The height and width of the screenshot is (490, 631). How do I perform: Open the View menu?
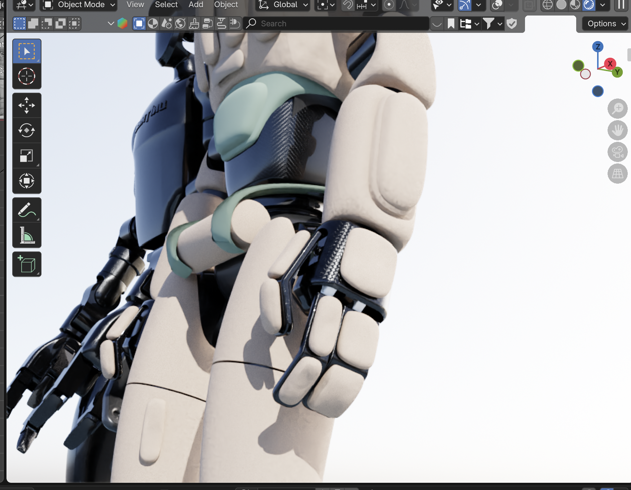click(135, 5)
